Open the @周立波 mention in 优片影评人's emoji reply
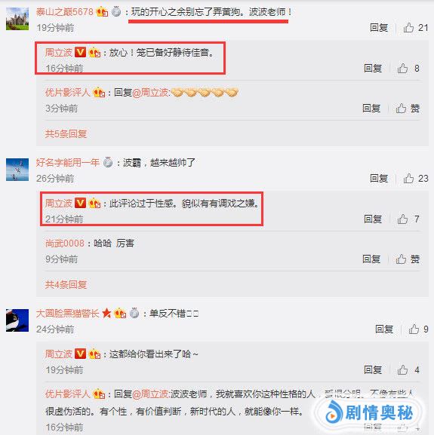This screenshot has height=435, width=434. 150,93
